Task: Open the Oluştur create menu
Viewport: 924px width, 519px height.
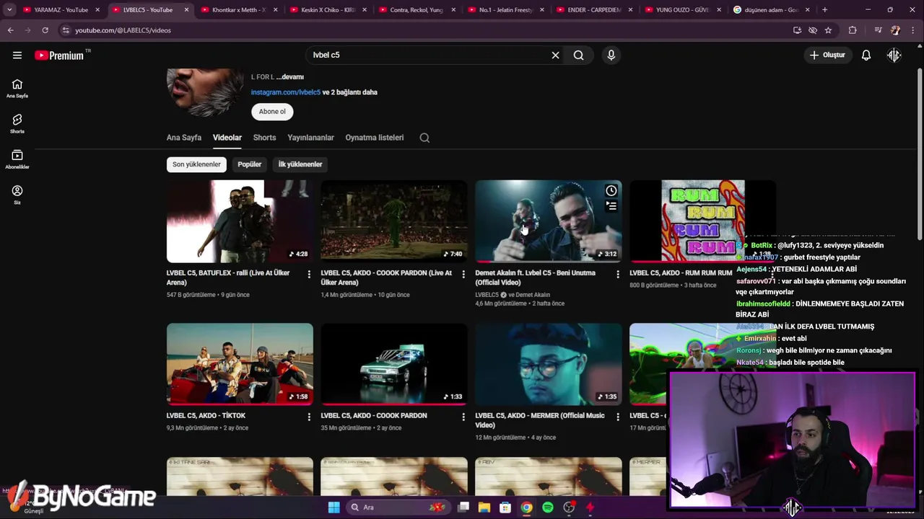Action: [x=827, y=55]
